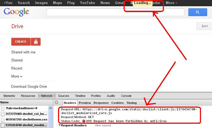Click the CREATE button

21,42
